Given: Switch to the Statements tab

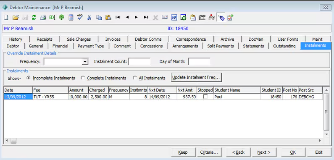Looking at the screenshot, I should (253, 46).
